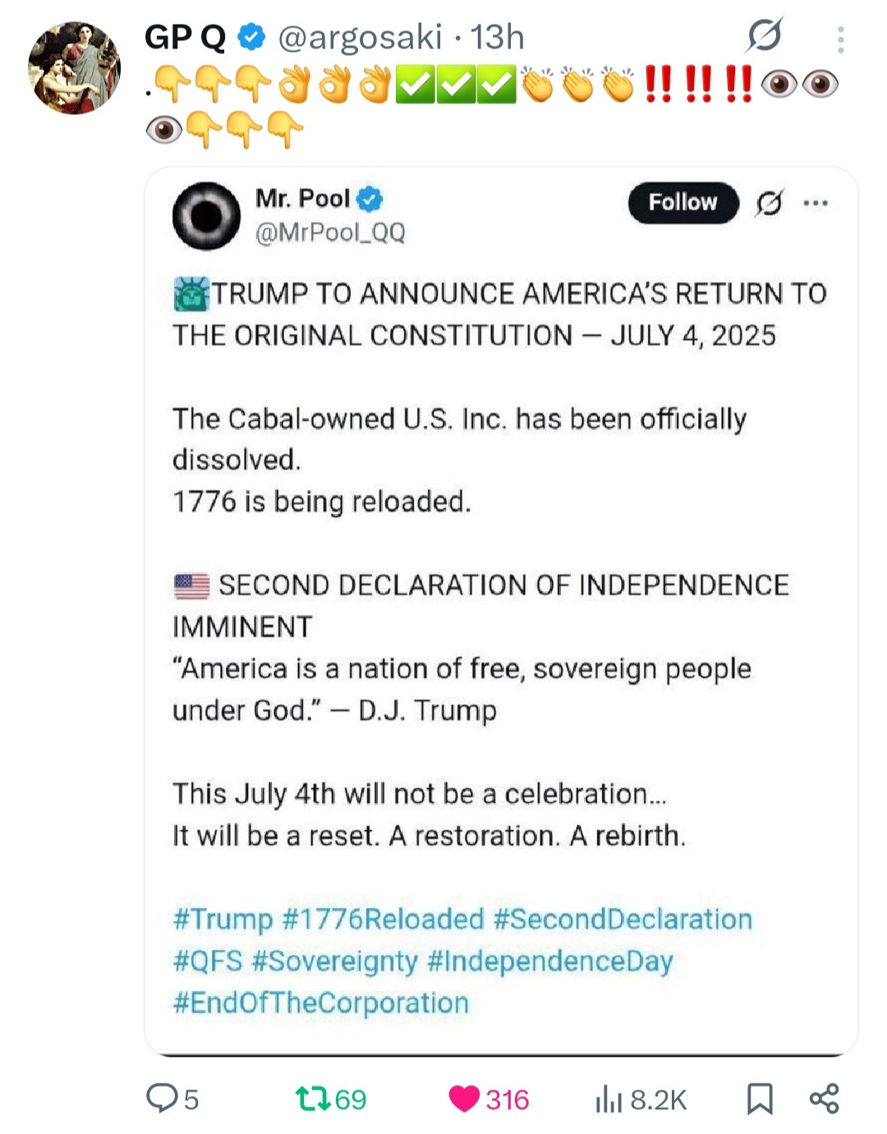Viewport: 887px width, 1134px height.
Task: Click Grok icon in quoted Mr. Pool post
Action: [770, 203]
